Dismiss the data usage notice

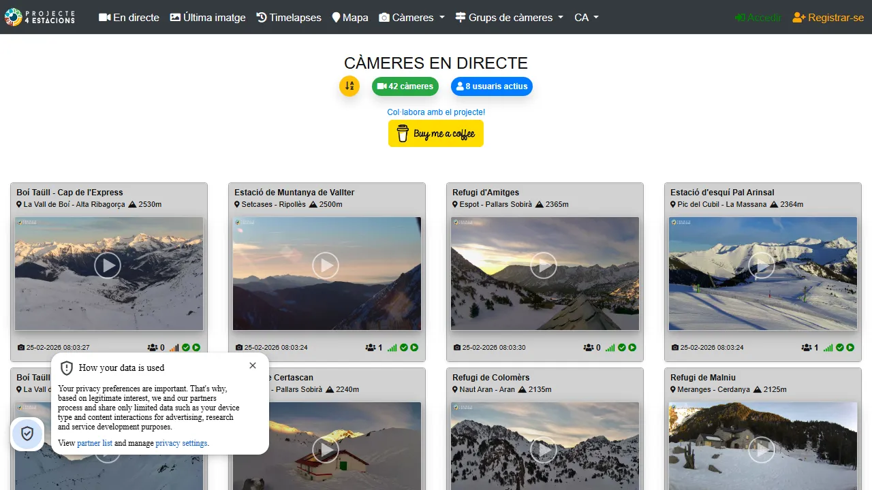point(253,365)
